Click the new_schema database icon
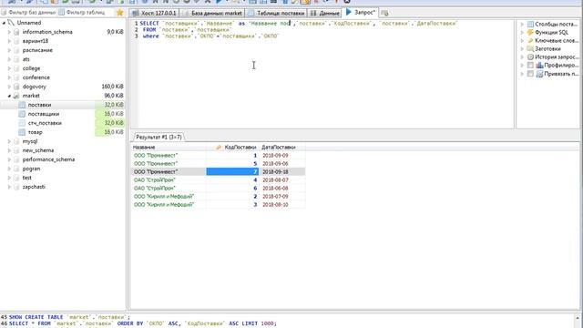The width and height of the screenshot is (583, 328). (x=16, y=150)
